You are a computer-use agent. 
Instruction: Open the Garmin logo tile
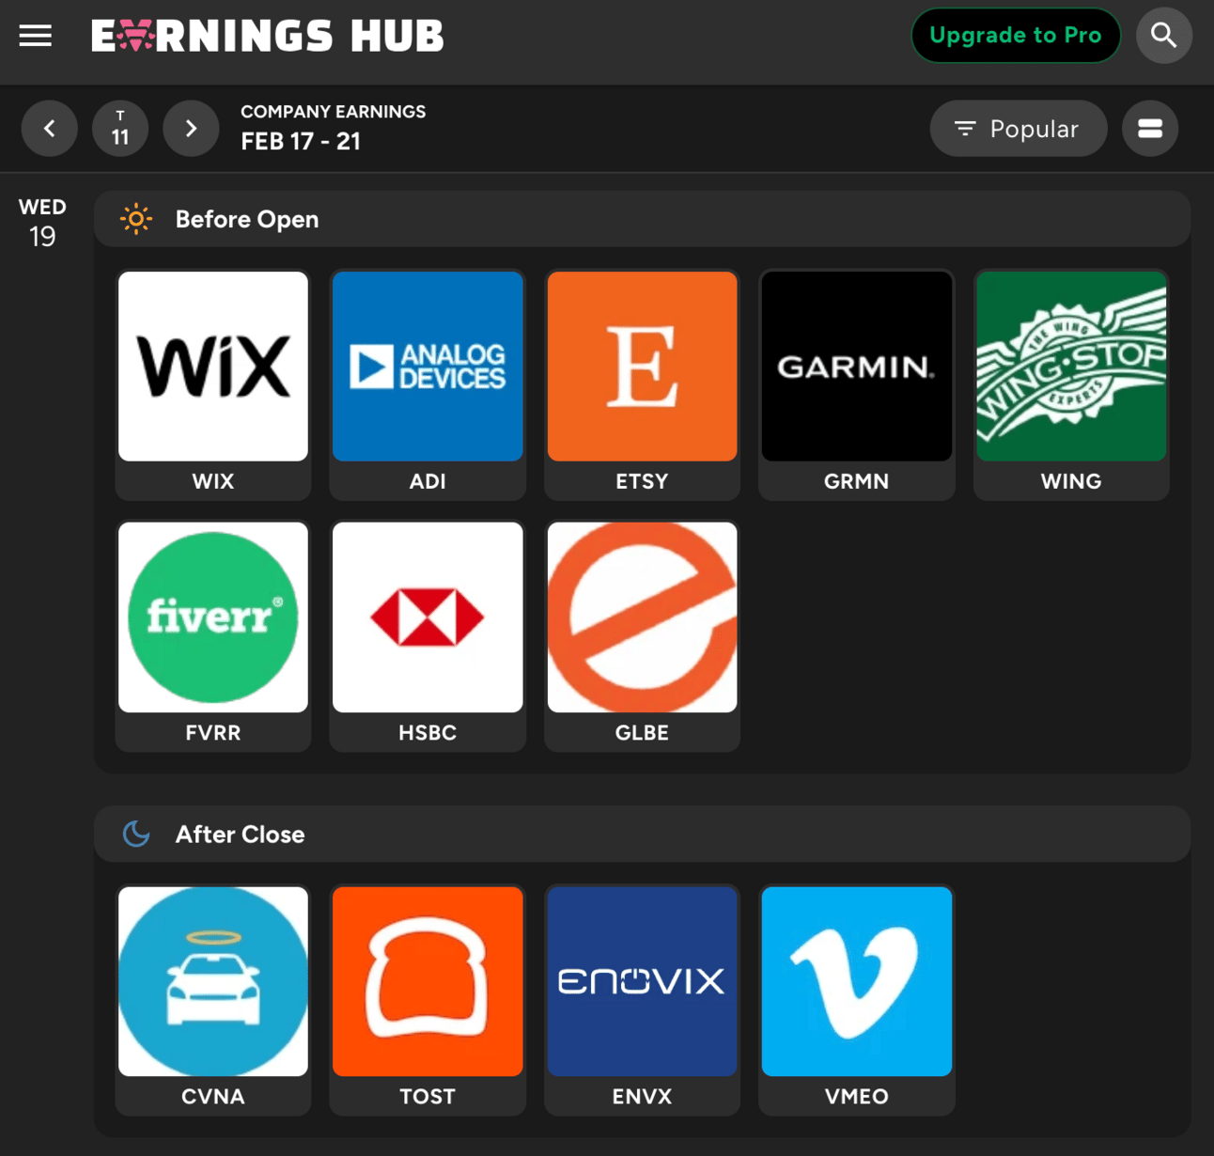[x=857, y=367]
